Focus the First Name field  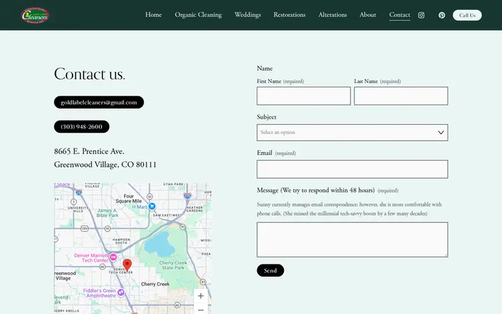[303, 96]
